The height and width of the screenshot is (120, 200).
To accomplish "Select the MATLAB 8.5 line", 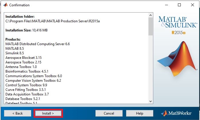I will (x=15, y=49).
